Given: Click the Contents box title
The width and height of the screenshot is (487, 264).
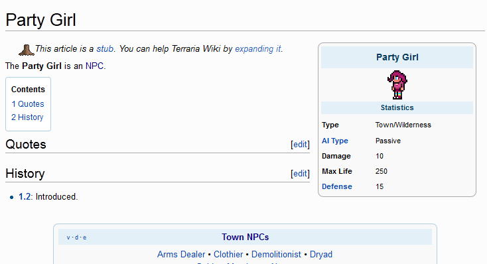Looking at the screenshot, I should click(28, 89).
